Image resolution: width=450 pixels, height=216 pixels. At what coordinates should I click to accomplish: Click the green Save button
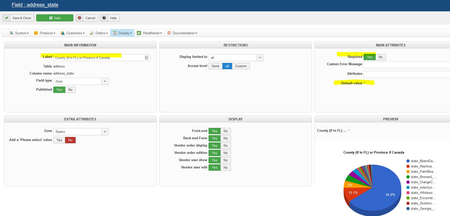pos(55,18)
